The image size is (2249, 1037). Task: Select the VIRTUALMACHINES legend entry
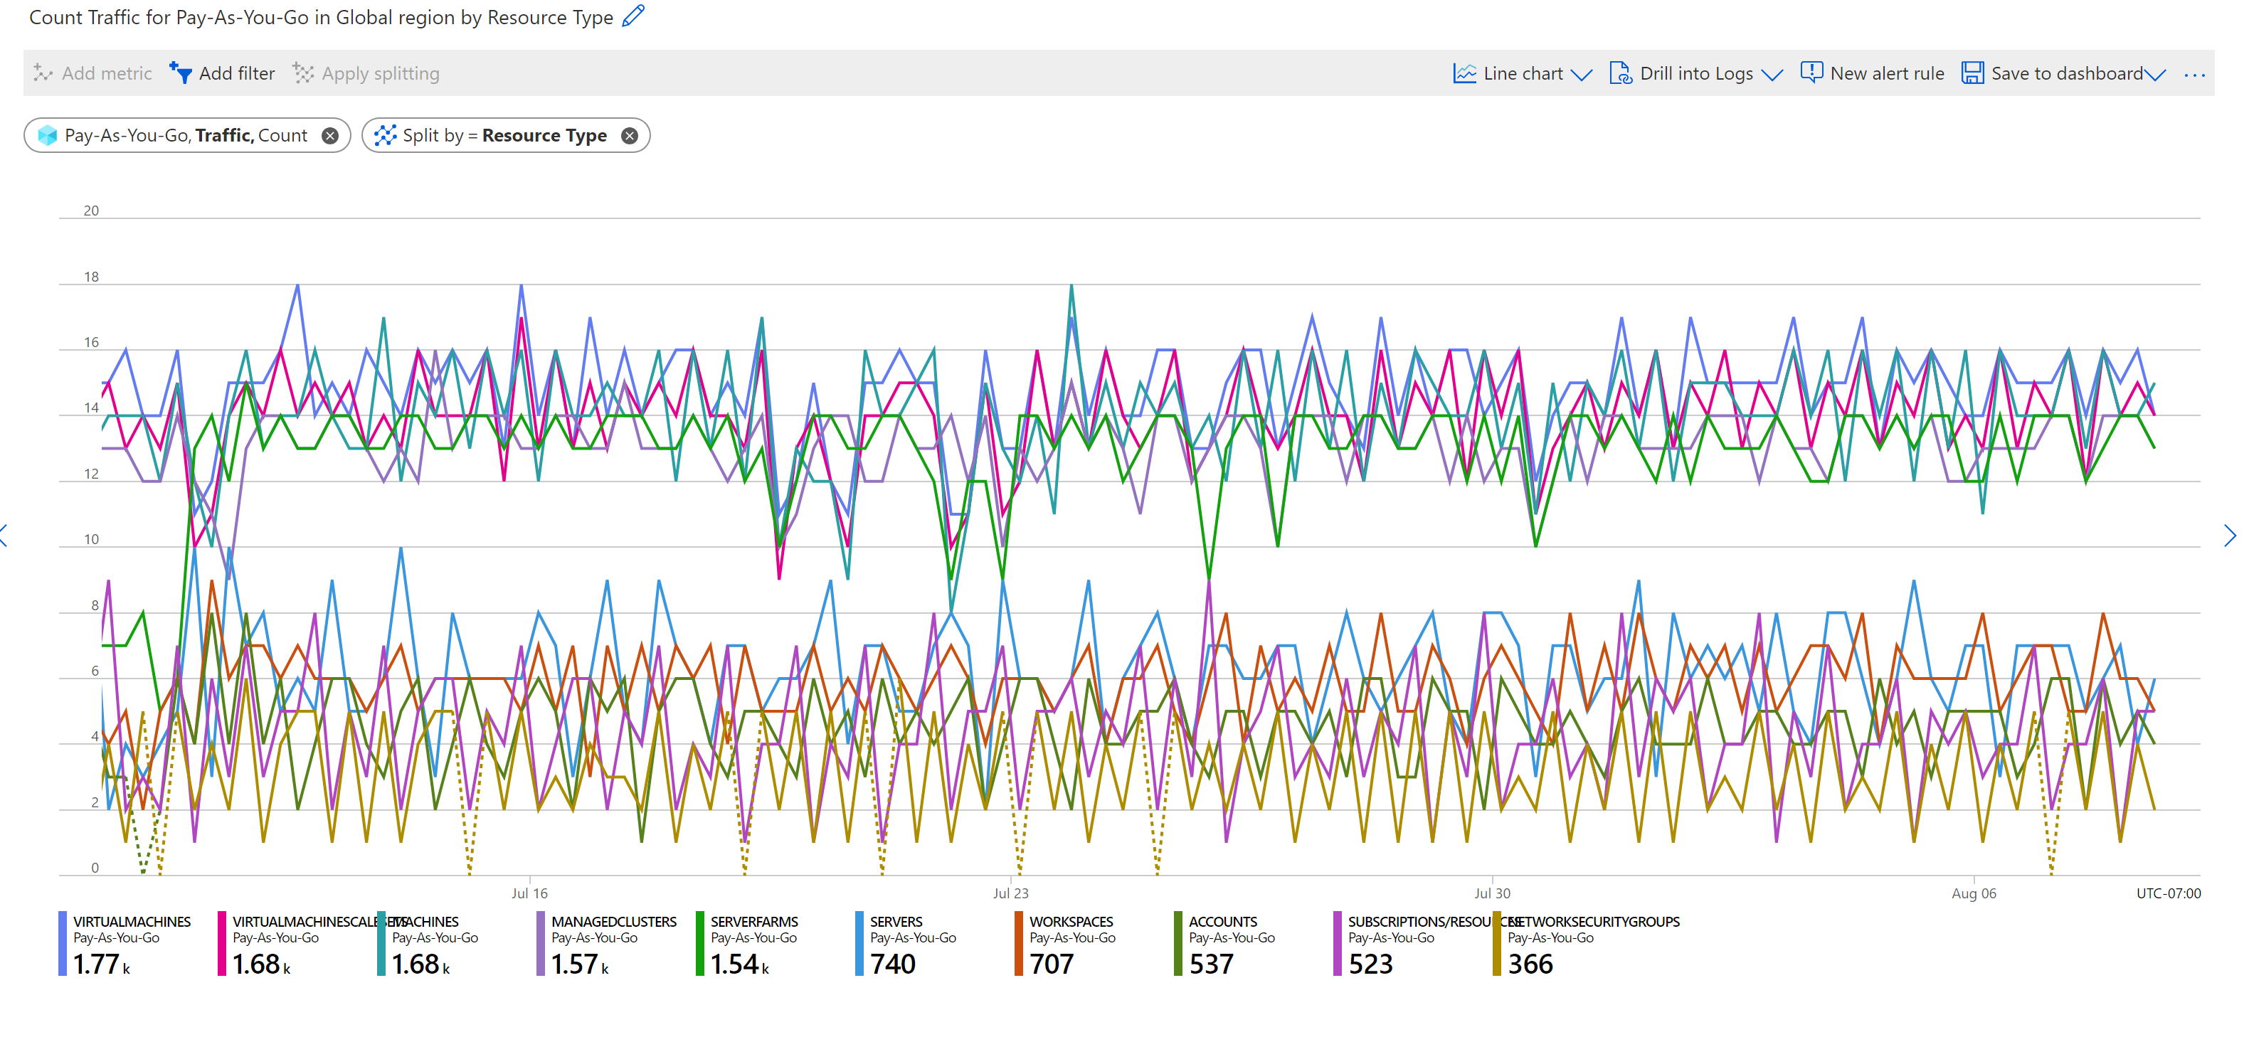[x=126, y=942]
